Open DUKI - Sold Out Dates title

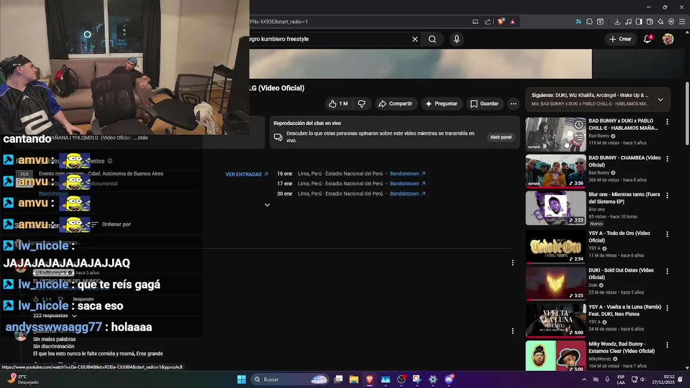621,274
